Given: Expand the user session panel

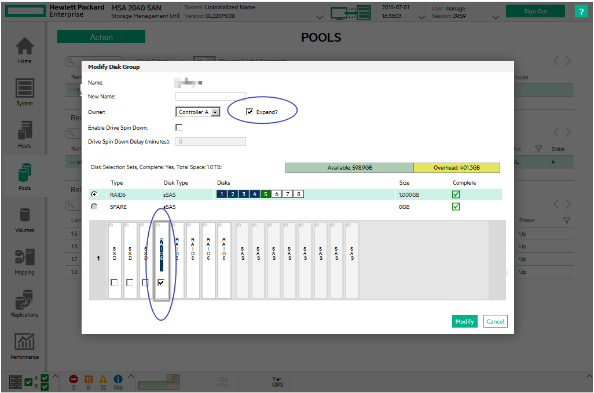Looking at the screenshot, I should pos(496,17).
